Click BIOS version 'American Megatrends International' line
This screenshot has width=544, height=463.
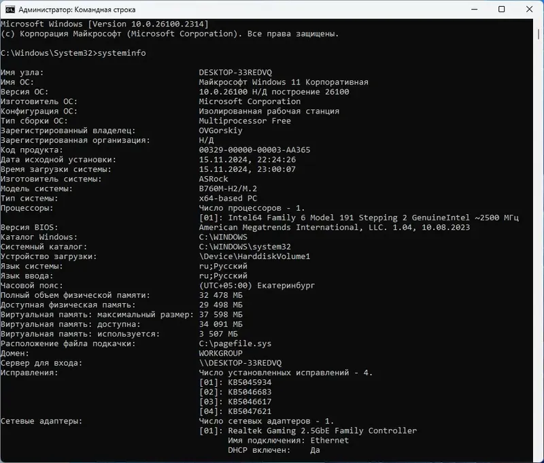tap(335, 228)
